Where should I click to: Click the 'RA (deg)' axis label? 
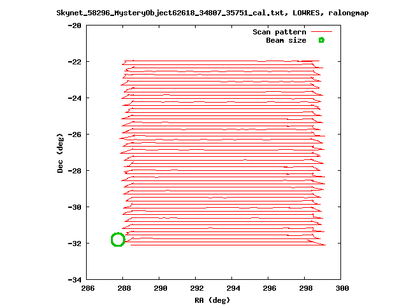(x=212, y=300)
